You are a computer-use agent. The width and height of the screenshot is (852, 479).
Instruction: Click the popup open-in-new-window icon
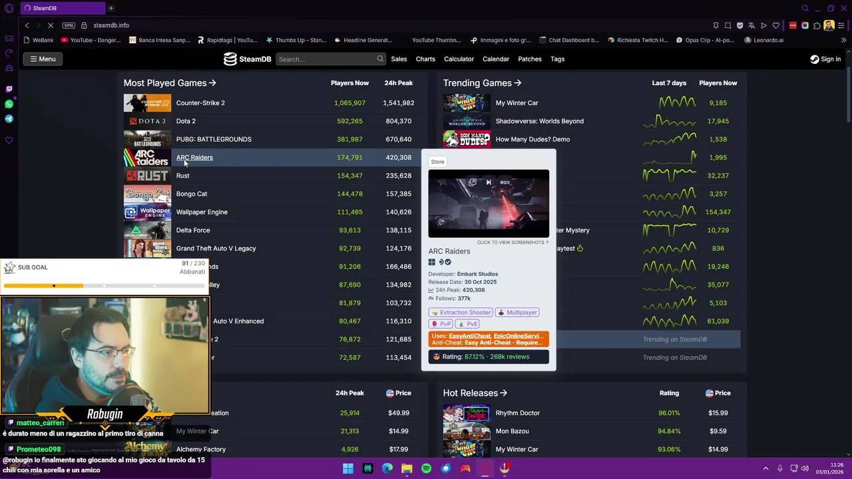473,182
